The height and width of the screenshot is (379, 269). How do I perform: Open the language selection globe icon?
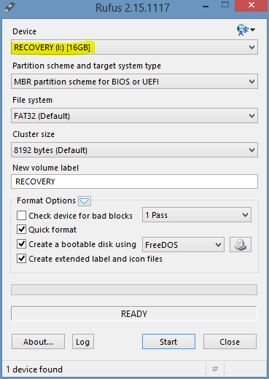tap(246, 30)
